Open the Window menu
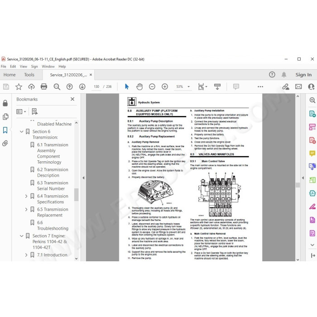 coord(48,66)
